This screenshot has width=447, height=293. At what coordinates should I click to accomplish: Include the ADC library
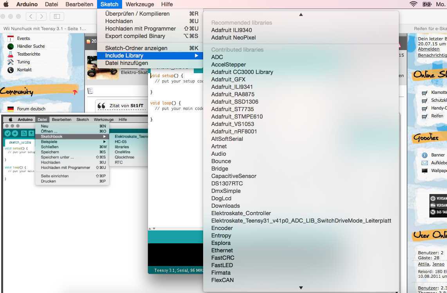pyautogui.click(x=301, y=57)
